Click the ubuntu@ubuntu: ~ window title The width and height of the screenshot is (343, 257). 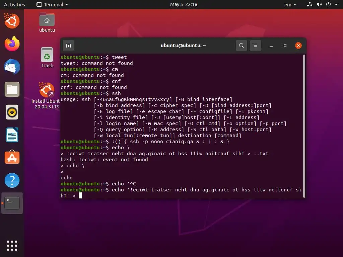click(183, 46)
